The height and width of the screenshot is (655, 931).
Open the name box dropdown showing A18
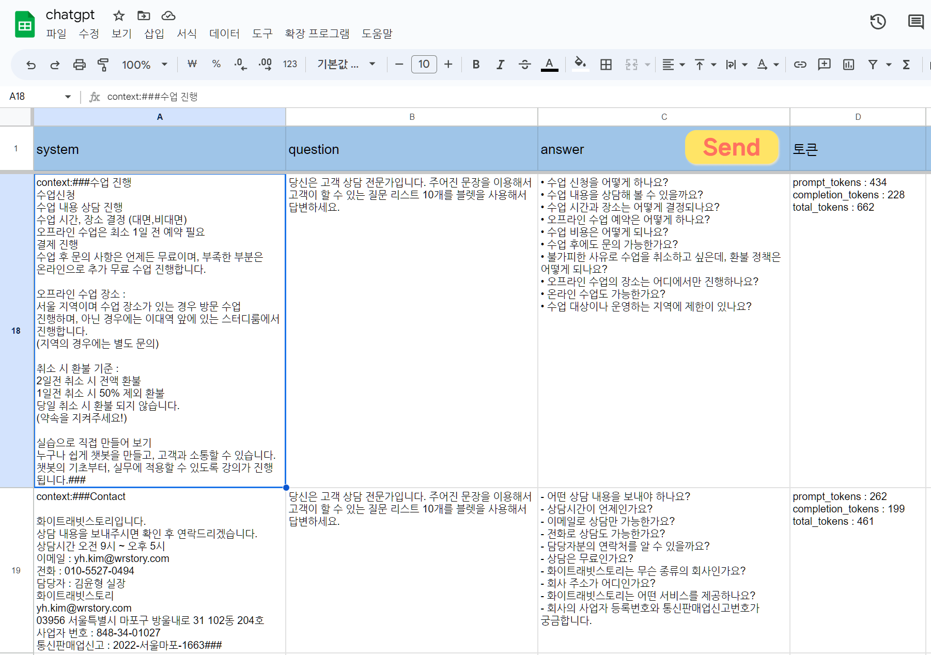(67, 97)
